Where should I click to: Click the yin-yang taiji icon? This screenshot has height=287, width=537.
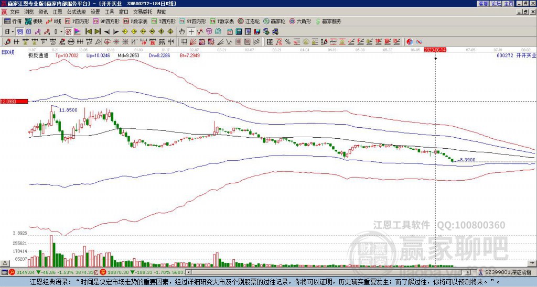[410, 42]
